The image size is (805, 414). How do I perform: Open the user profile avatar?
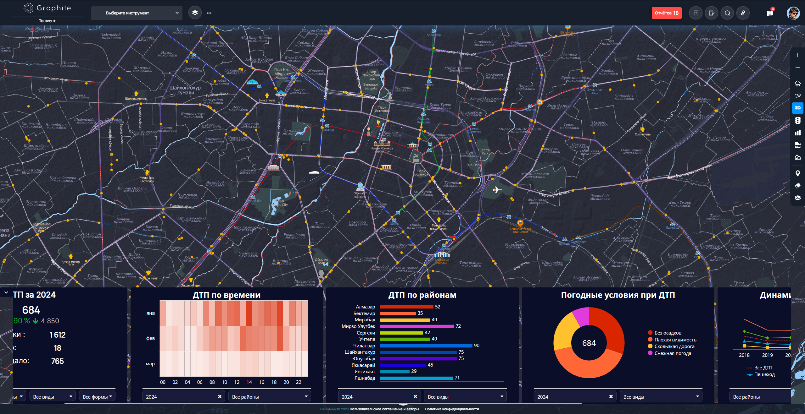pyautogui.click(x=793, y=13)
